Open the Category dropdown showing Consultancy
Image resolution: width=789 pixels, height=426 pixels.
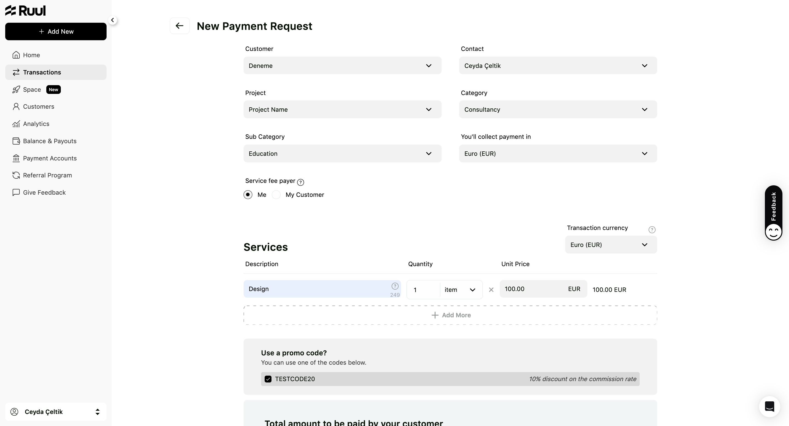pyautogui.click(x=558, y=110)
